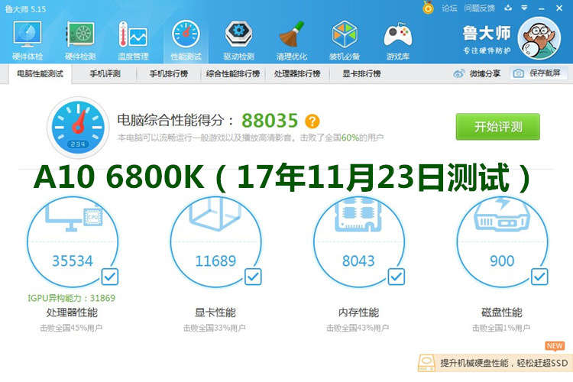573x382 pixels.
Task: Click 保存截屏 save screenshot button
Action: click(539, 73)
